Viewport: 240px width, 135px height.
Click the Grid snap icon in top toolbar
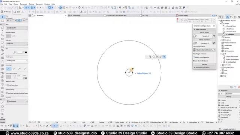(37, 7)
